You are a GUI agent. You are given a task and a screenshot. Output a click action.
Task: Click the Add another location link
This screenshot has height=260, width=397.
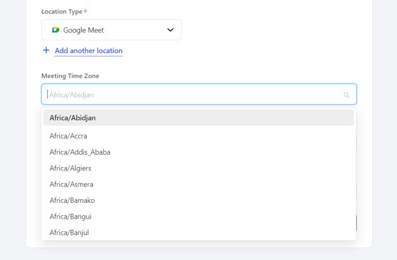88,51
